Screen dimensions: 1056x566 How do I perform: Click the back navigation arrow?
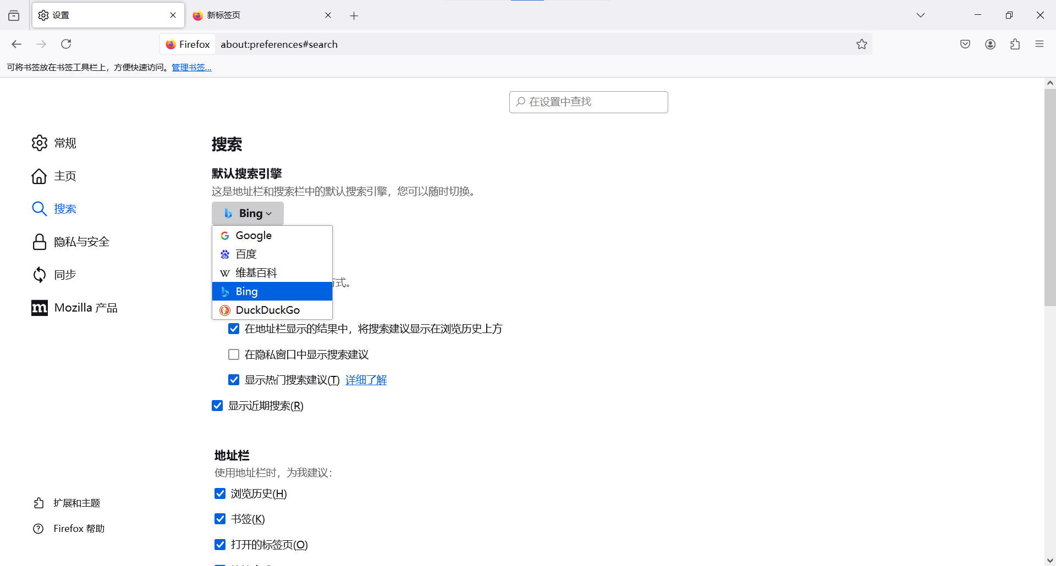click(x=16, y=44)
